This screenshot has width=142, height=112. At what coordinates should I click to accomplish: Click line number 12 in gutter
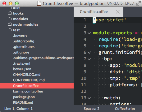(84, 91)
